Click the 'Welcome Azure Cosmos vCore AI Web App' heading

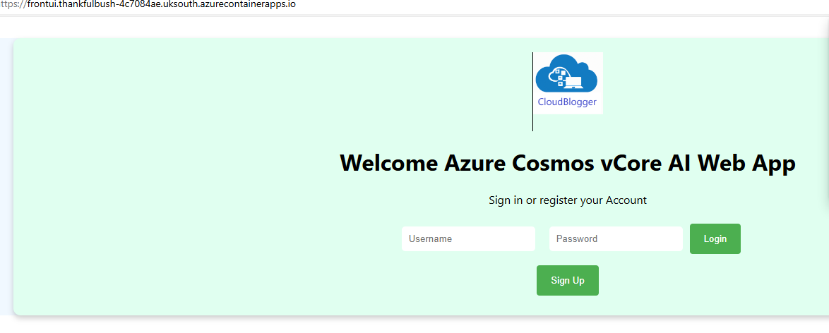pos(568,163)
